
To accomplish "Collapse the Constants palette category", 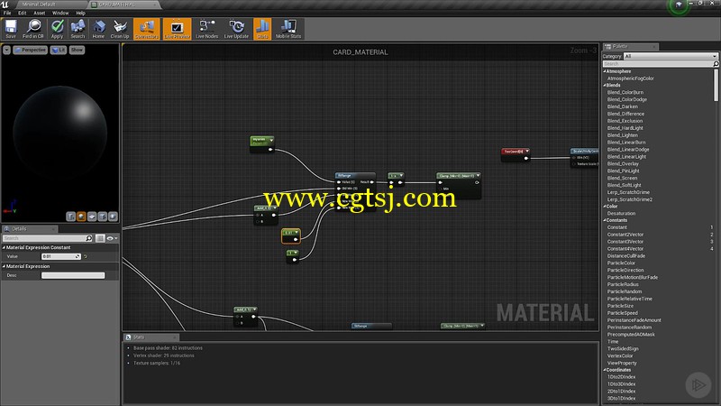I will (605, 220).
